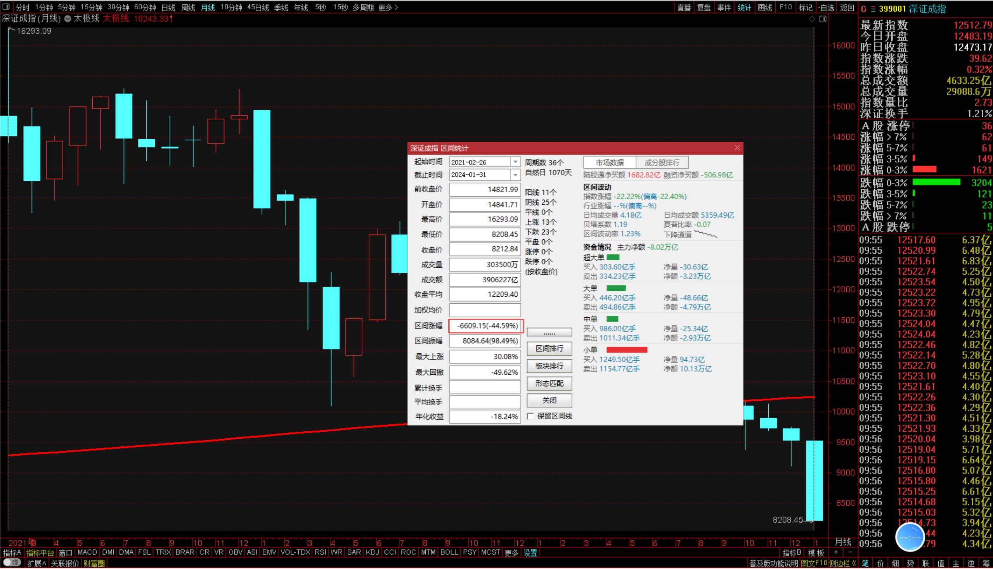Screen dimensions: 993x569
Task: Toggle the 弹 switch at bottom left
Action: click(x=12, y=563)
